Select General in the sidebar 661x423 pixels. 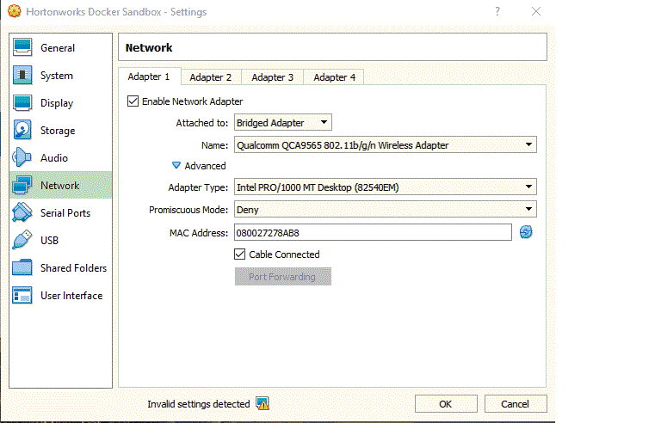[58, 48]
